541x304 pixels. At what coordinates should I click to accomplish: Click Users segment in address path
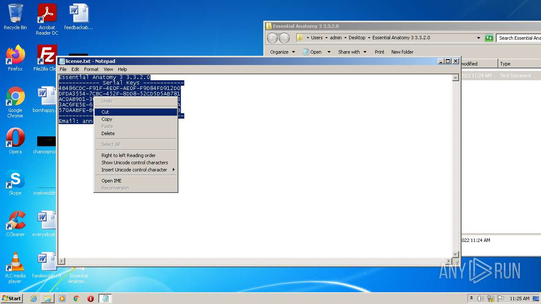(317, 38)
